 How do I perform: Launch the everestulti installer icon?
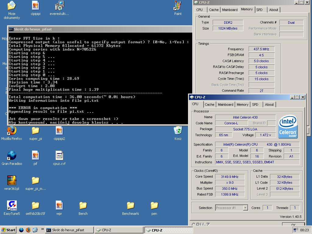tap(59, 5)
